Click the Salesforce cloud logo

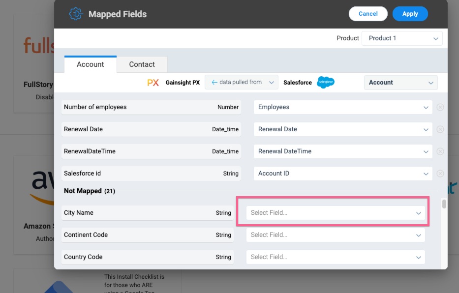click(x=326, y=82)
